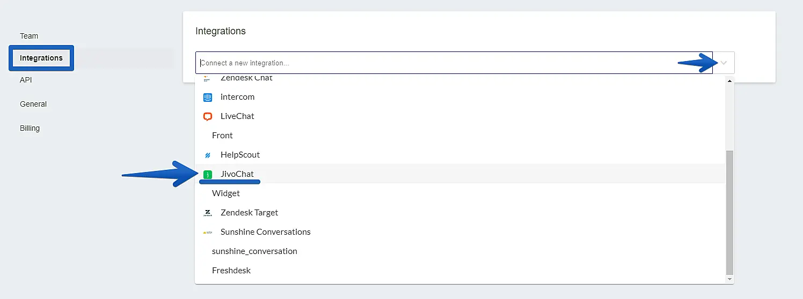The height and width of the screenshot is (299, 803).
Task: Select the Widget integration option
Action: pyautogui.click(x=226, y=193)
